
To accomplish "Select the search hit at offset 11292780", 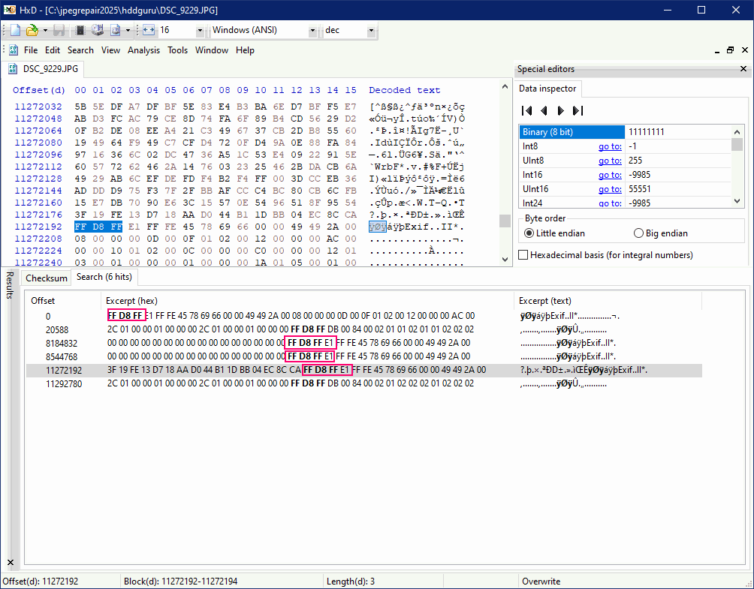I will click(x=364, y=383).
